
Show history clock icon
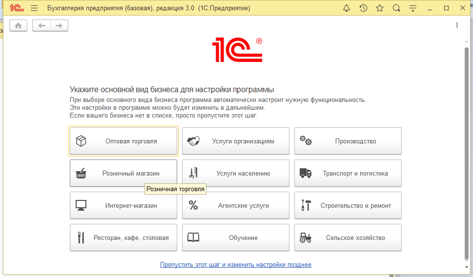363,8
